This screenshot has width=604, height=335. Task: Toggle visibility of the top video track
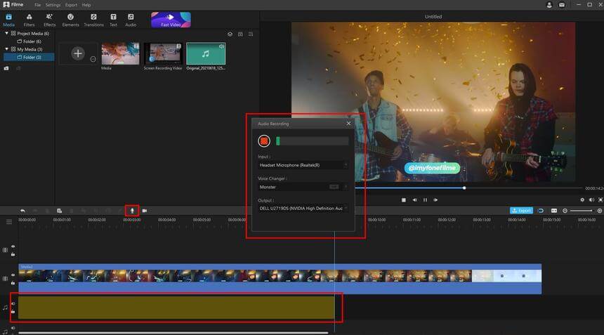[13, 247]
